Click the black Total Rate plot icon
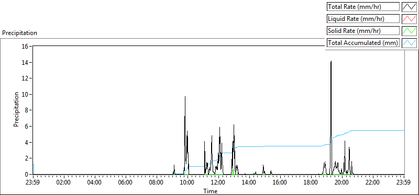Image resolution: width=419 pixels, height=195 pixels. (410, 7)
